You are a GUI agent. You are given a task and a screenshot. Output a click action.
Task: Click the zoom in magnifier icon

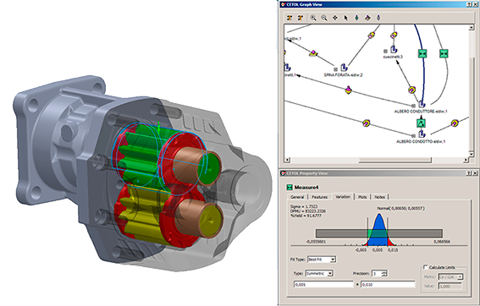tap(313, 18)
